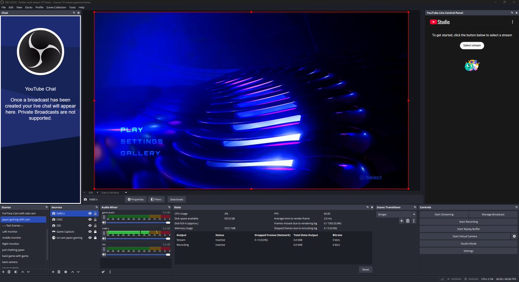The width and height of the screenshot is (519, 282).
Task: Open transition properties three-dot menu
Action: [413, 221]
